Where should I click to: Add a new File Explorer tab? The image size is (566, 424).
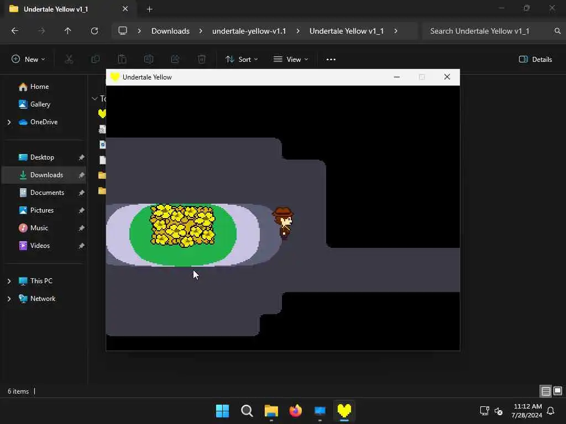149,9
